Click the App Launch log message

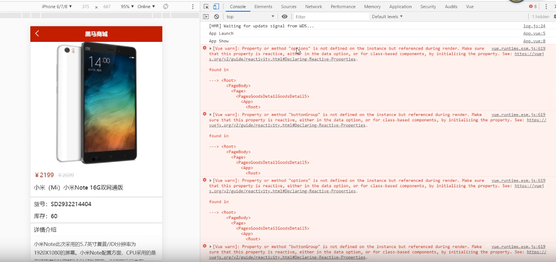(x=221, y=33)
